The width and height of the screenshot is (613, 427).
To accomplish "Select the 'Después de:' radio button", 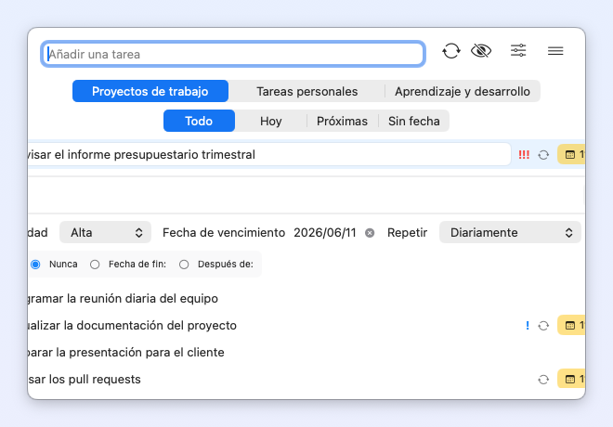I will click(x=184, y=265).
